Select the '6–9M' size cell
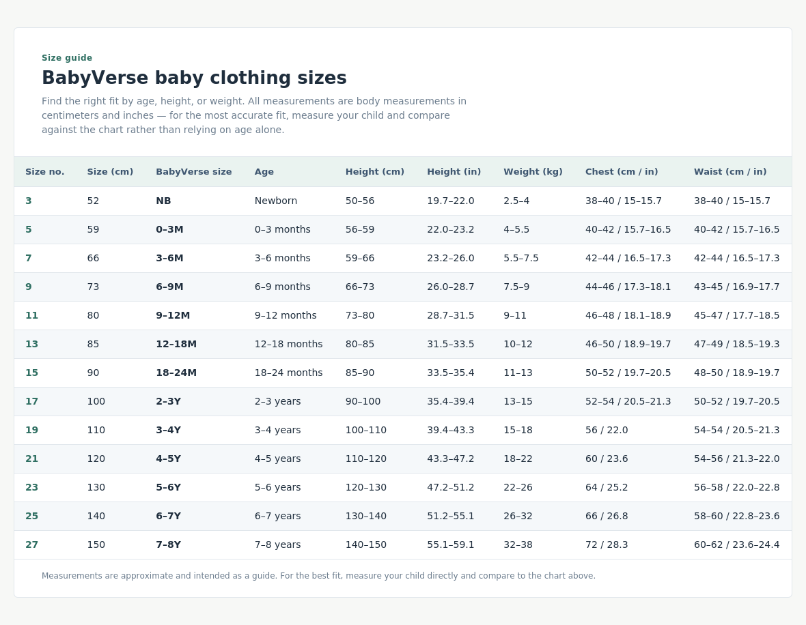The image size is (806, 625). click(x=169, y=287)
